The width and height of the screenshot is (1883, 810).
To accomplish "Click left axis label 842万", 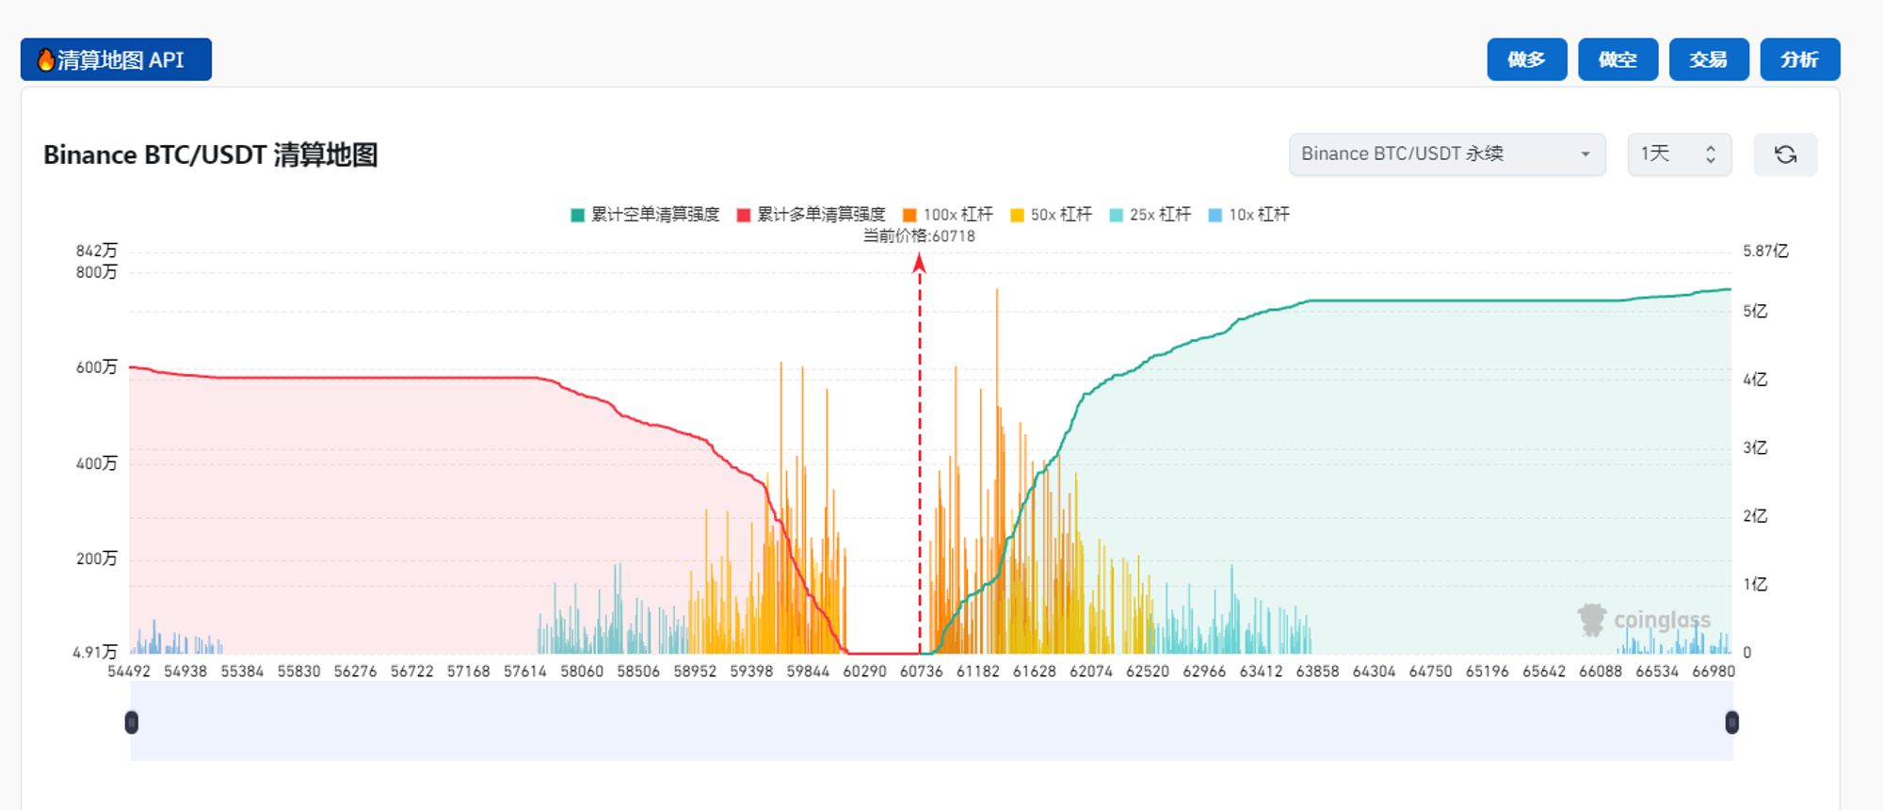I will [97, 251].
